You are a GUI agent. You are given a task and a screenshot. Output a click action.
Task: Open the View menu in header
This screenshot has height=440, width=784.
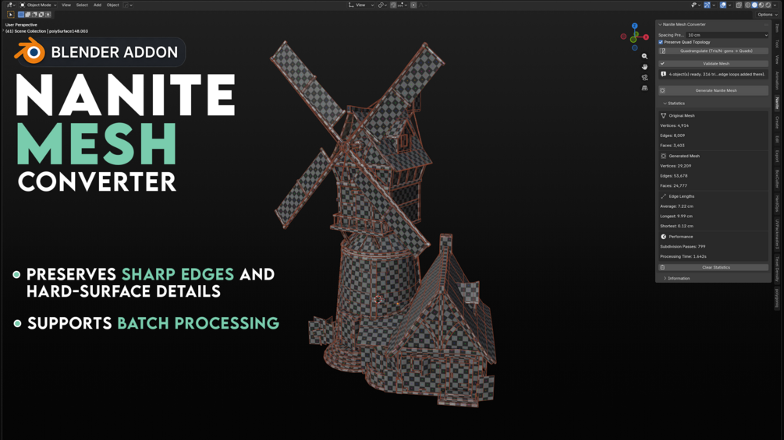coord(66,5)
